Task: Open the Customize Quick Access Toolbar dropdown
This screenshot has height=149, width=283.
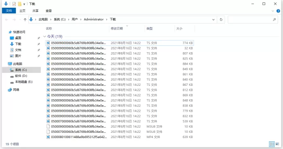Action: click(24, 4)
